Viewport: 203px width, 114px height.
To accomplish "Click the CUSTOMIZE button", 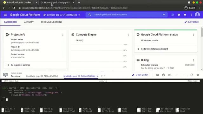I will pos(192,22).
